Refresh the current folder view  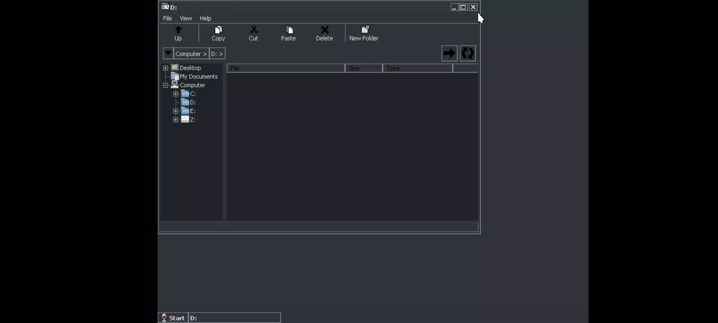coord(468,53)
